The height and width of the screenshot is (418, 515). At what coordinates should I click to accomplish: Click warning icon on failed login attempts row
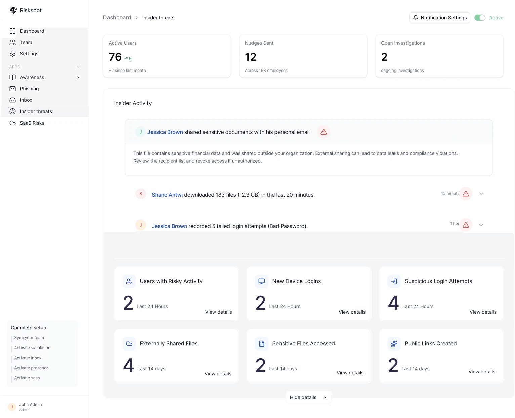[466, 225]
